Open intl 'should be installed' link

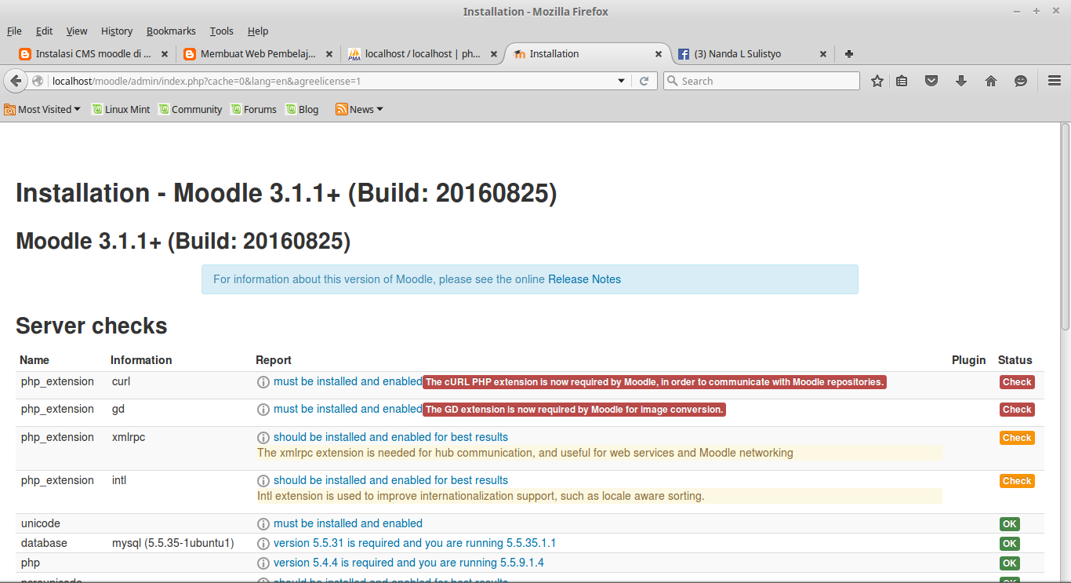click(x=390, y=481)
